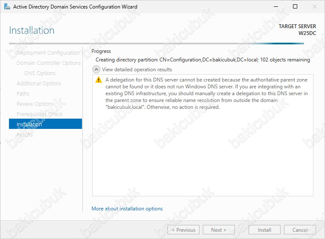Click the 'W25DC' server name

click(307, 33)
